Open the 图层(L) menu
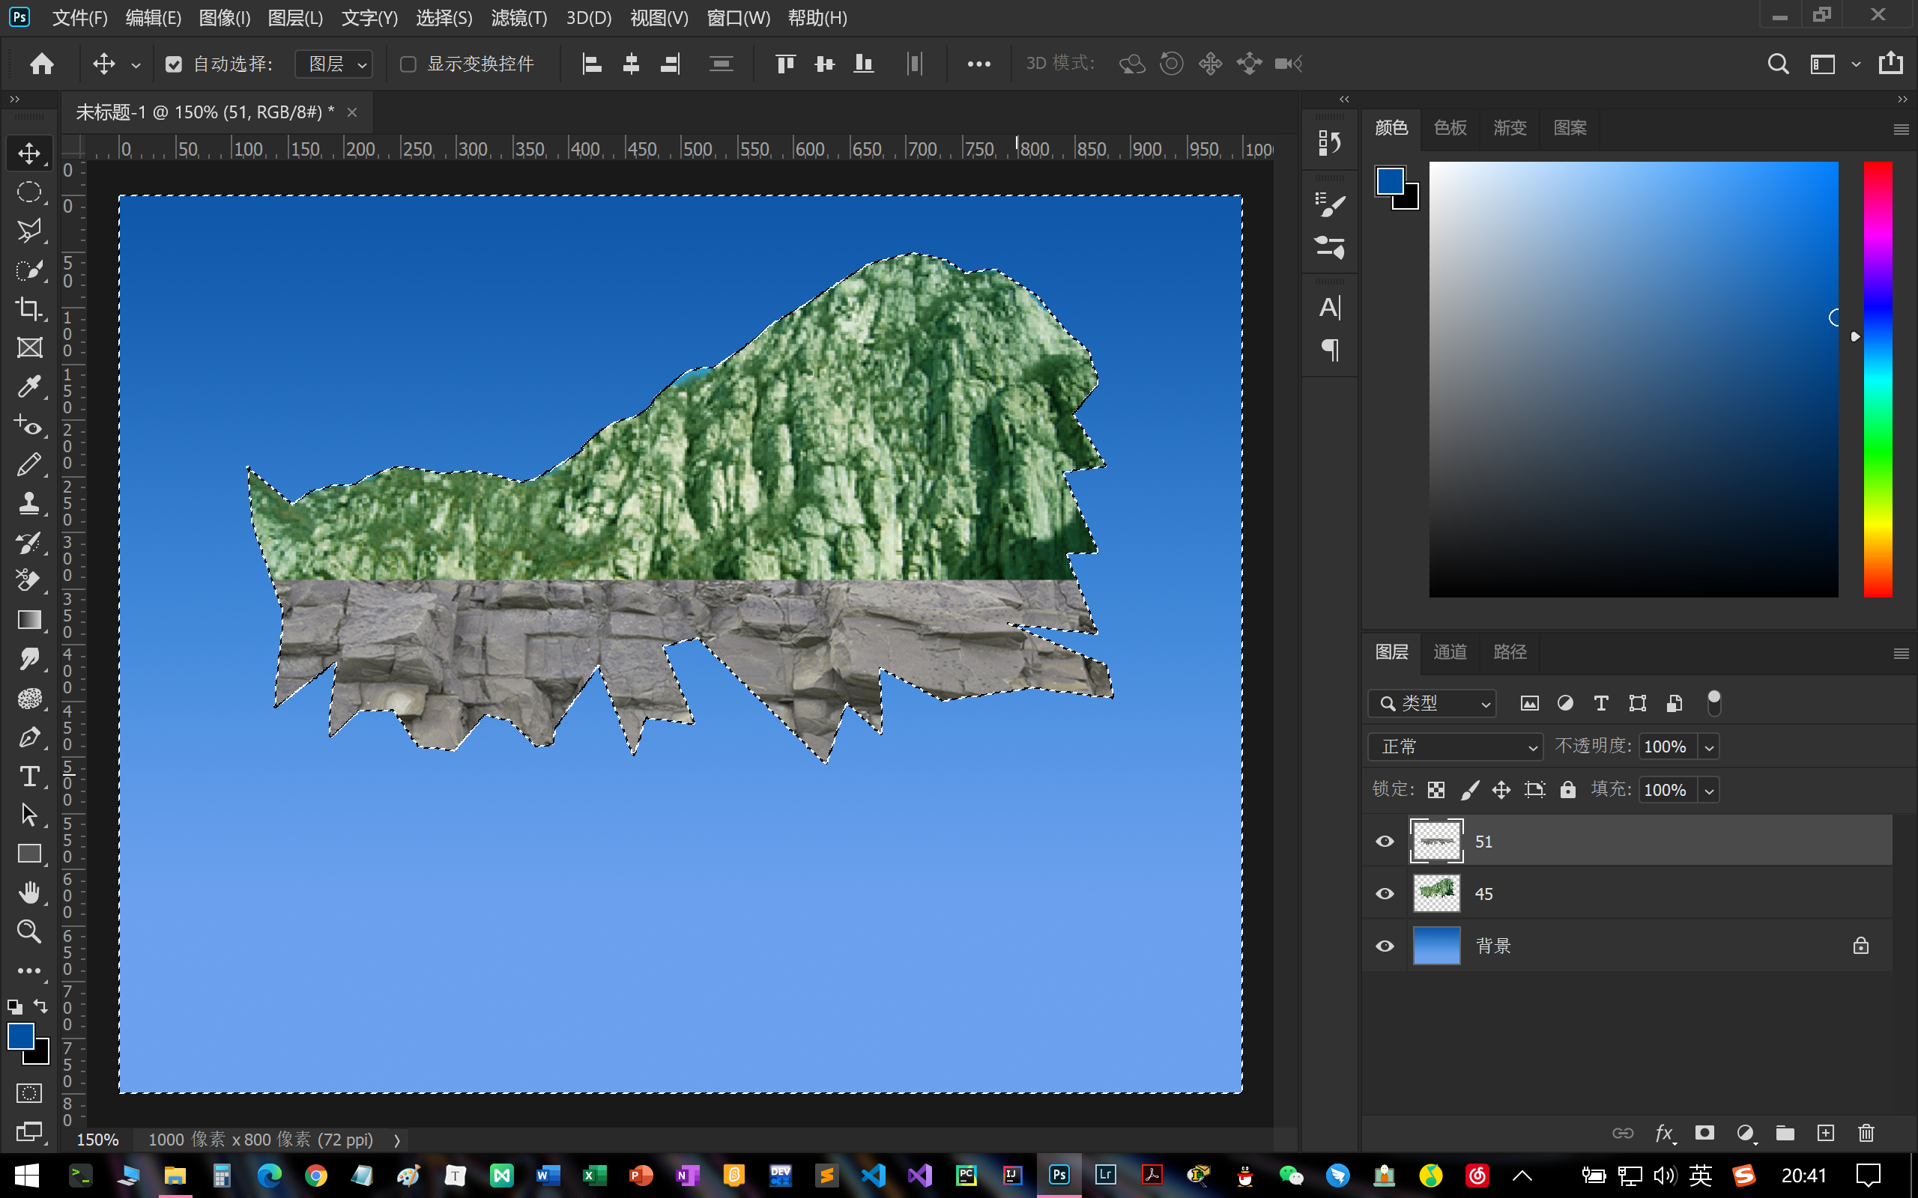The image size is (1918, 1198). tap(296, 17)
